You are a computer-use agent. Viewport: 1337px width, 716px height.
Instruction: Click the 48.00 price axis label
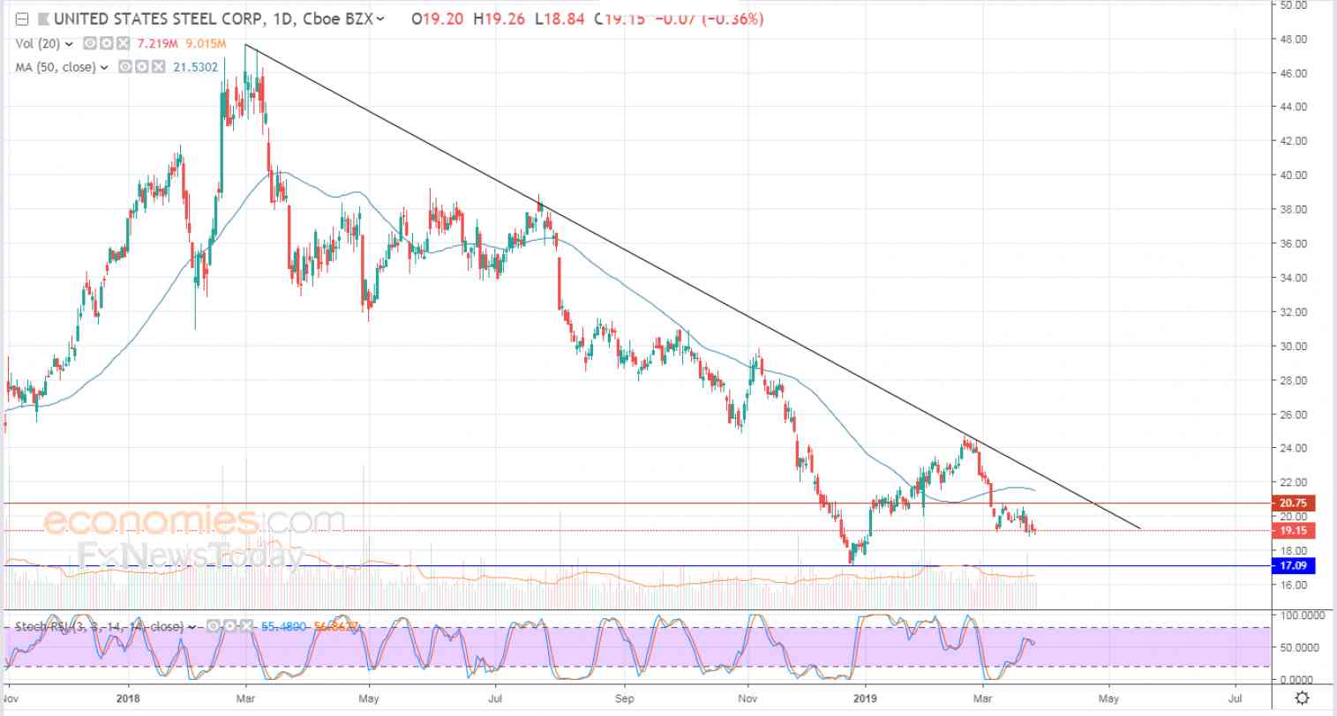1294,39
